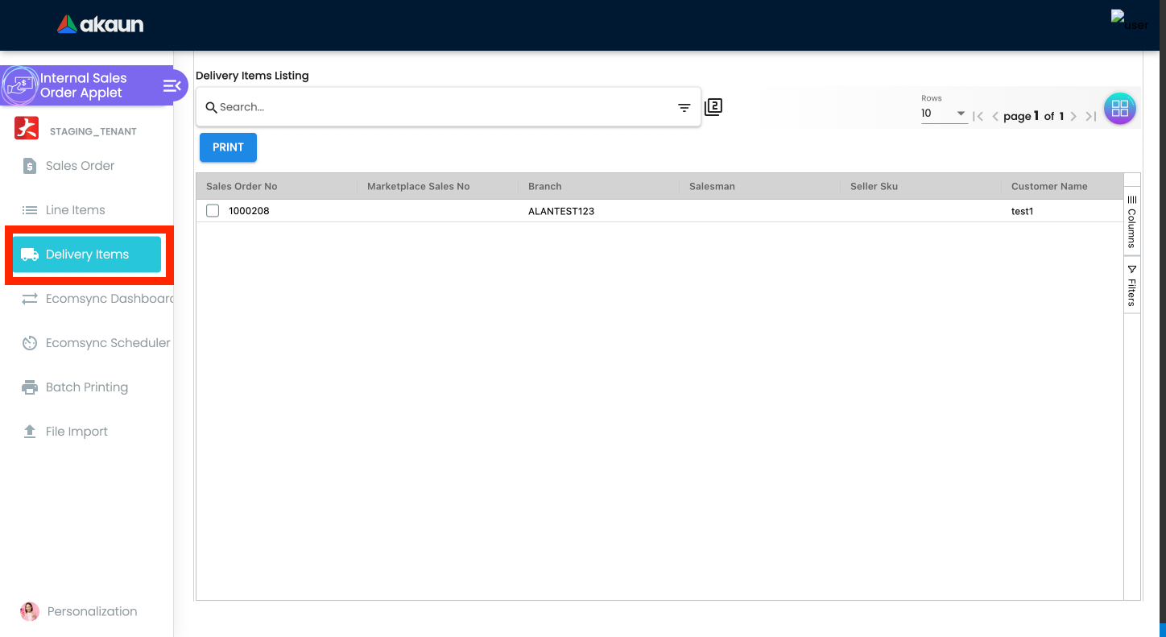
Task: Go to the previous page
Action: (995, 116)
